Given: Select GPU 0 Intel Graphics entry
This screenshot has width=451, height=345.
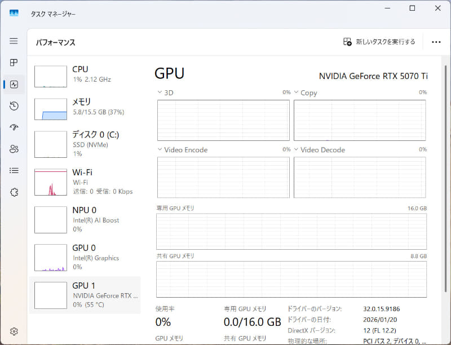Looking at the screenshot, I should (85, 258).
